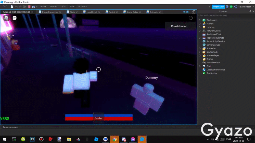Select Teams in Explorer
Image resolution: width=255 pixels, height=143 pixels.
coord(210,59)
